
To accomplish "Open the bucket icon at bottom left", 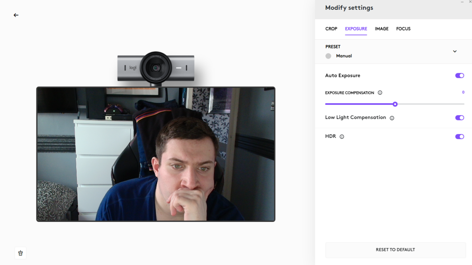I will click(20, 253).
